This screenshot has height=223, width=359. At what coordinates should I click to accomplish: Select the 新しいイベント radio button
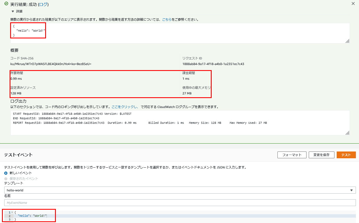coord(6,173)
